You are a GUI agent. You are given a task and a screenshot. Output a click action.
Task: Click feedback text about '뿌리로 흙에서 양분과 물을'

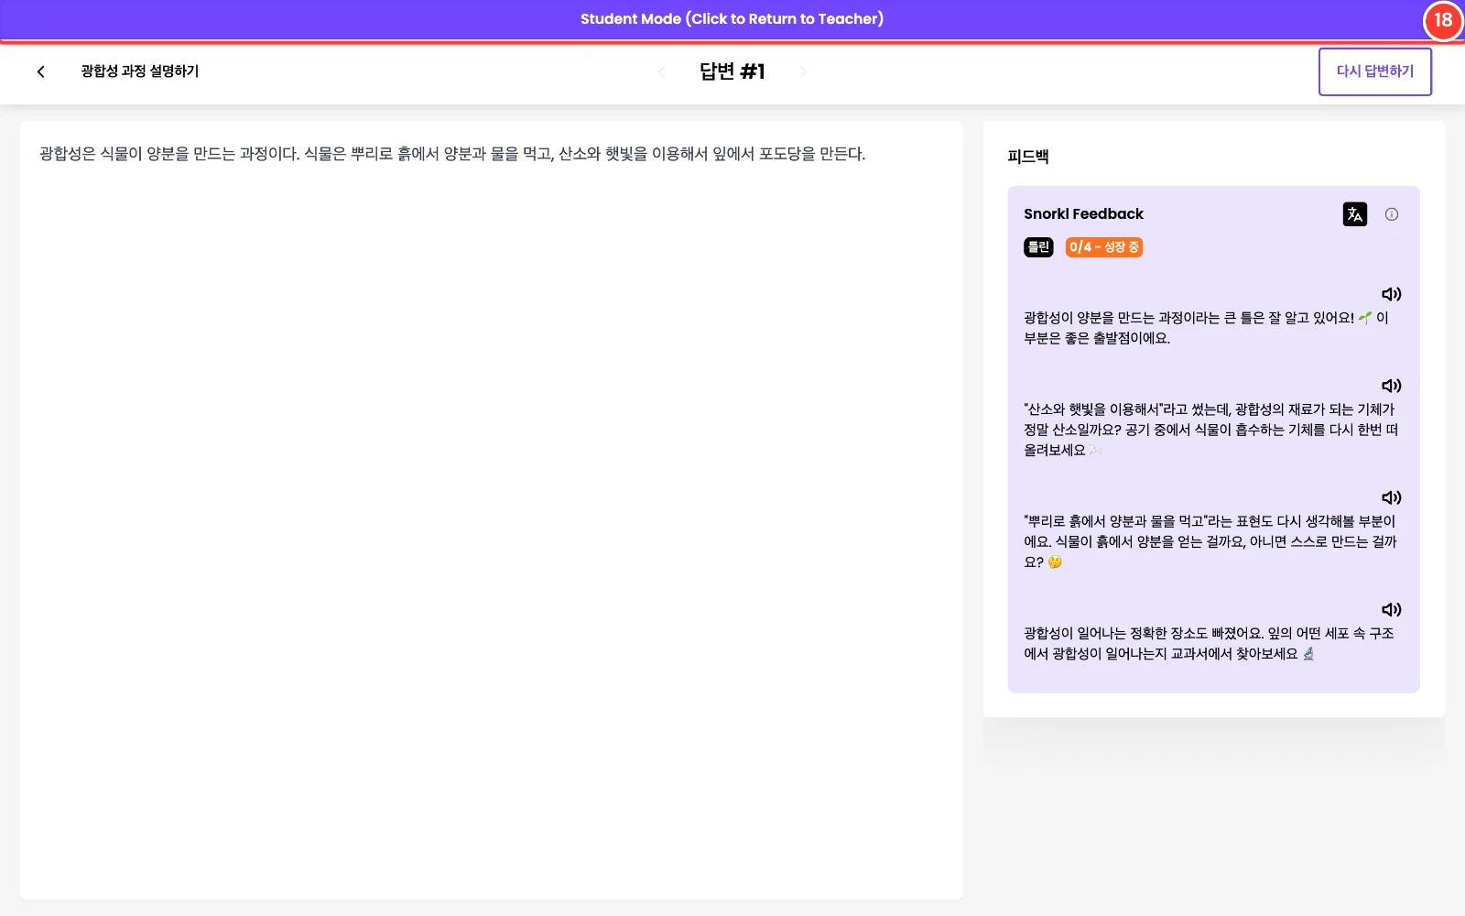[1210, 541]
